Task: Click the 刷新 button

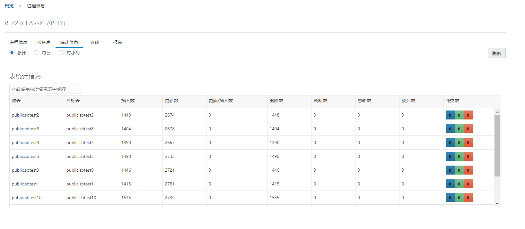Action: pyautogui.click(x=496, y=53)
